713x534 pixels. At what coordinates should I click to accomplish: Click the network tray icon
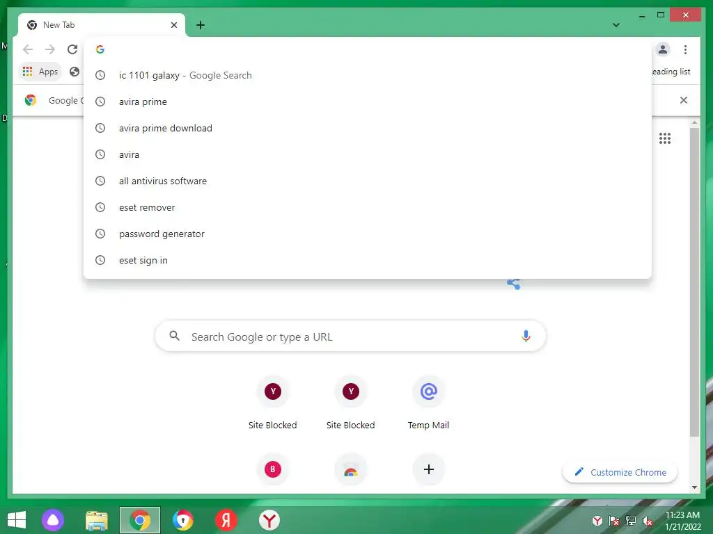point(631,521)
